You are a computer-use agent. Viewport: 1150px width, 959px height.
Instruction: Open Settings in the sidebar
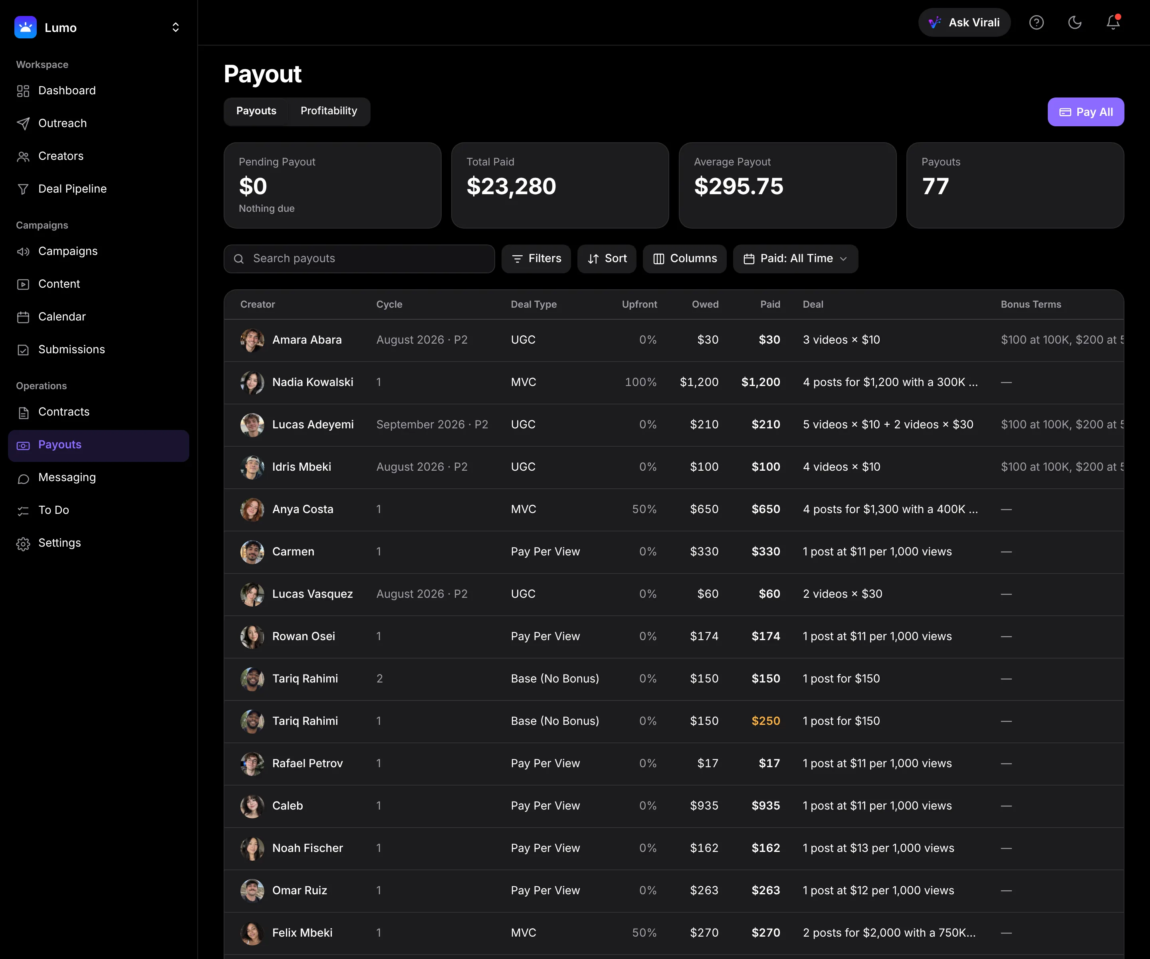pos(99,543)
